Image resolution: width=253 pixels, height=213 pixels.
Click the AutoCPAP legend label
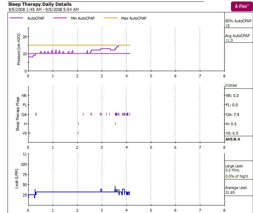[36, 18]
